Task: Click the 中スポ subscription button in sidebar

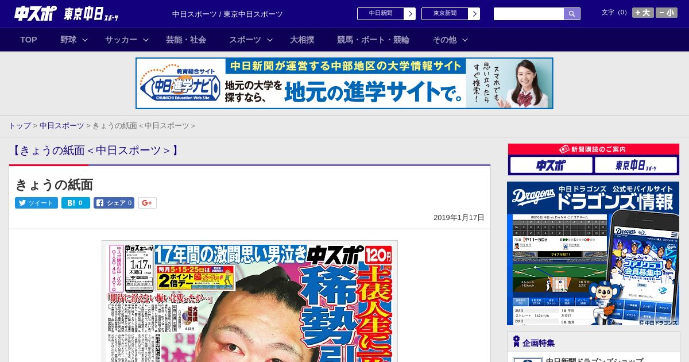Action: (x=551, y=165)
